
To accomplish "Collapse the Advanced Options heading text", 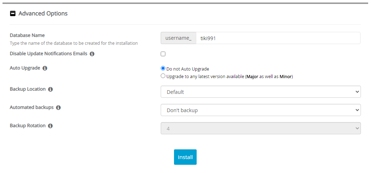I will [43, 14].
